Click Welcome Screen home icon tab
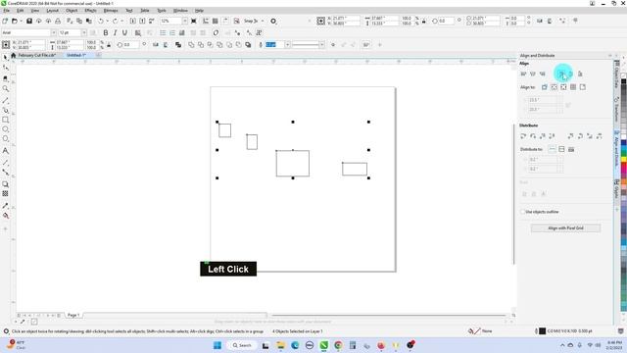 click(13, 55)
